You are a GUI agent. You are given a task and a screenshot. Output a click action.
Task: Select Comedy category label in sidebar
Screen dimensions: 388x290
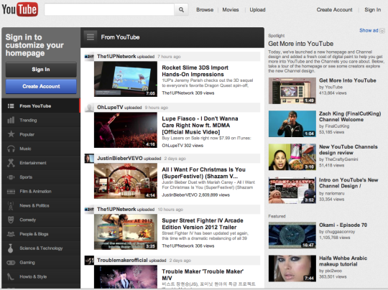(28, 220)
